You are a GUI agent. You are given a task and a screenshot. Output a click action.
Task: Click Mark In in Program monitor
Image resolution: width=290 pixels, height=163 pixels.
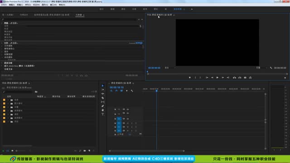195,77
